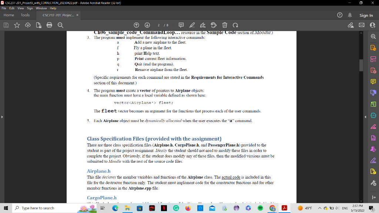Open Combine Files tool in sidebar

pos(373,93)
